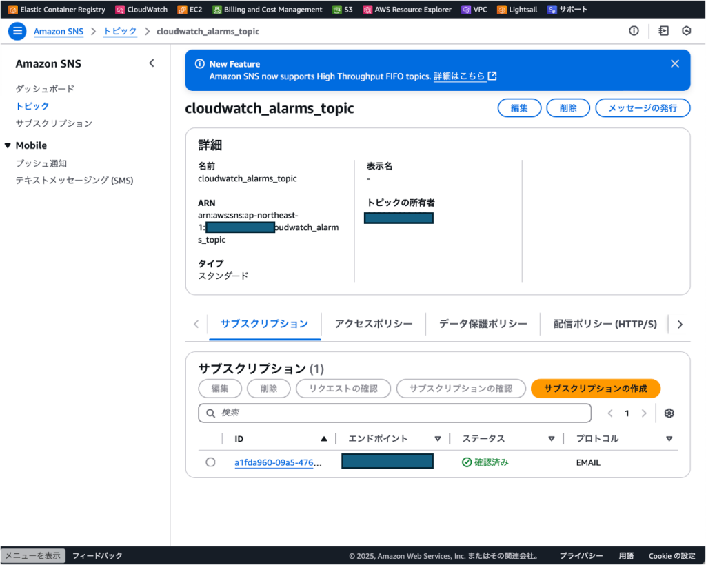Switch to データ保護ポリシー tab

483,324
